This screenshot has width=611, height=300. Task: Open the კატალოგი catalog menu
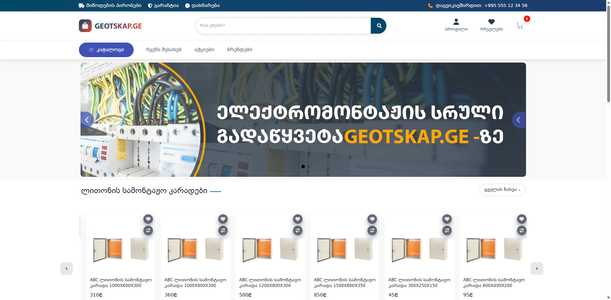(106, 50)
